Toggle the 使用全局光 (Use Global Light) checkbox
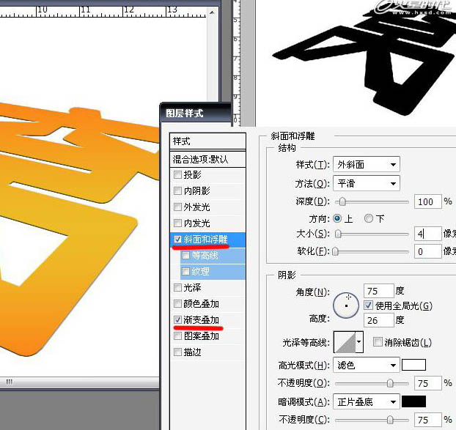The image size is (456, 430). pos(369,305)
